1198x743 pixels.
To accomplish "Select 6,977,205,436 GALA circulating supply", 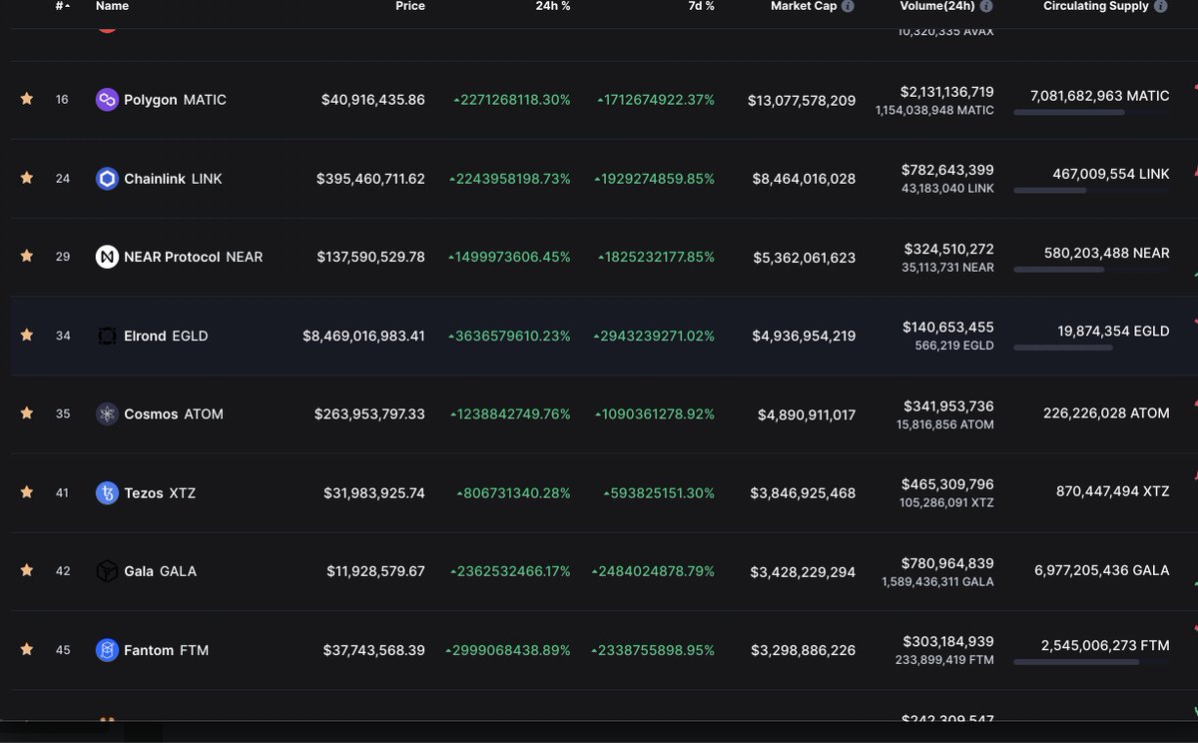I will click(x=1102, y=570).
